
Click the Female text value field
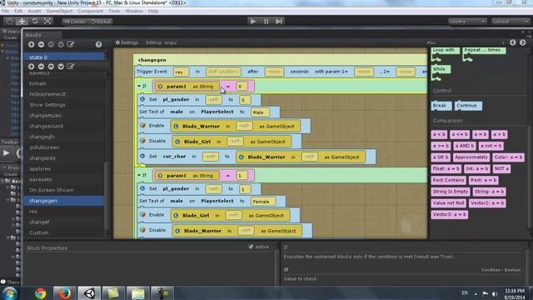(262, 202)
